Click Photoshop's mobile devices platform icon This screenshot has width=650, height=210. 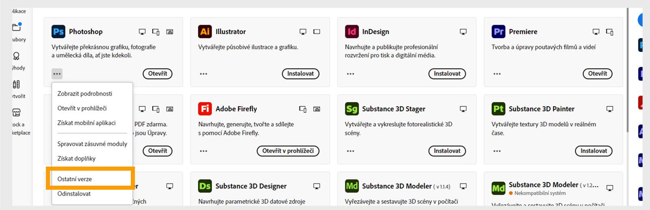pos(156,32)
